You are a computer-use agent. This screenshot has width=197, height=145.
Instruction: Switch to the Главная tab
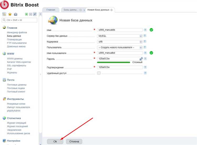51,10
